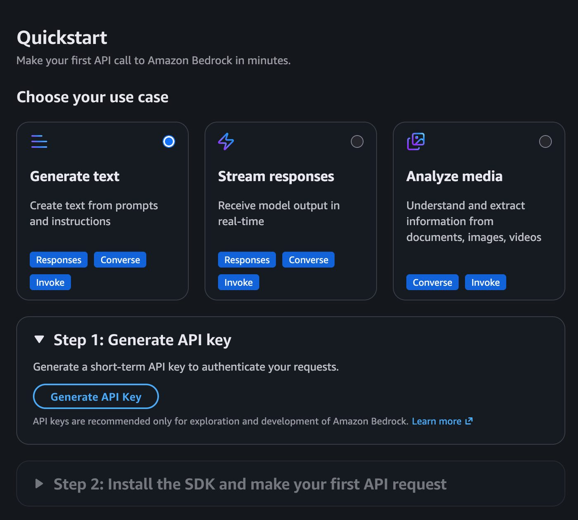Click Converse tag in Analyze media card
The image size is (578, 520).
(432, 283)
